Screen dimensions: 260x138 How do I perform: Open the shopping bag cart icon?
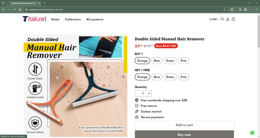coord(233,19)
